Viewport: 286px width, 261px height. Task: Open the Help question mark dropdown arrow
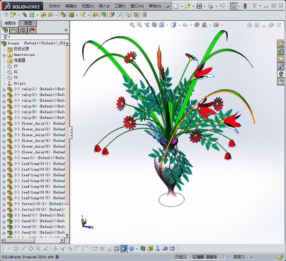pyautogui.click(x=260, y=6)
